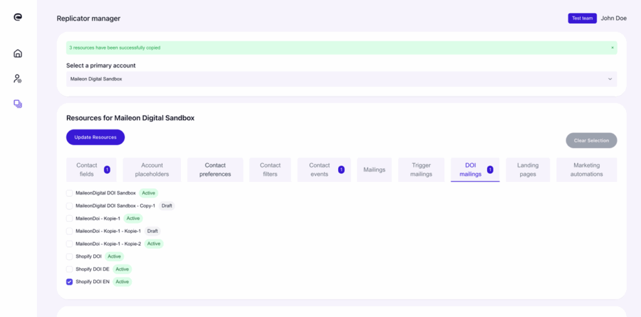641x317 pixels.
Task: Switch to the Account placeholders tab
Action: (152, 169)
